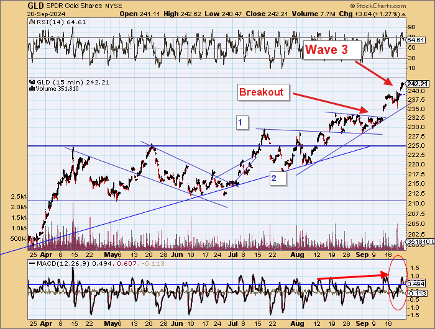Click the candlestick icon beside GLD (15 min)
The image size is (435, 329).
(32, 82)
